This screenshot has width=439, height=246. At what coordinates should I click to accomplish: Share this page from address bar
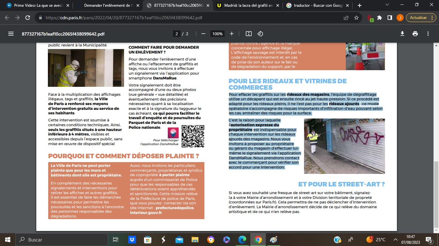[346, 18]
